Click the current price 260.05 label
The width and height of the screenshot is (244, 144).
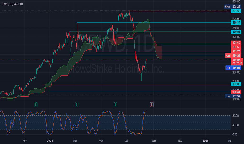pyautogui.click(x=236, y=60)
